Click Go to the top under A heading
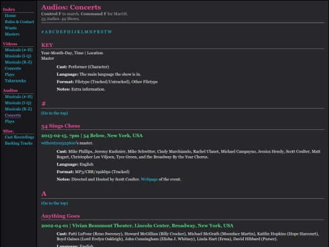This screenshot has width=329, height=247. 55,203
